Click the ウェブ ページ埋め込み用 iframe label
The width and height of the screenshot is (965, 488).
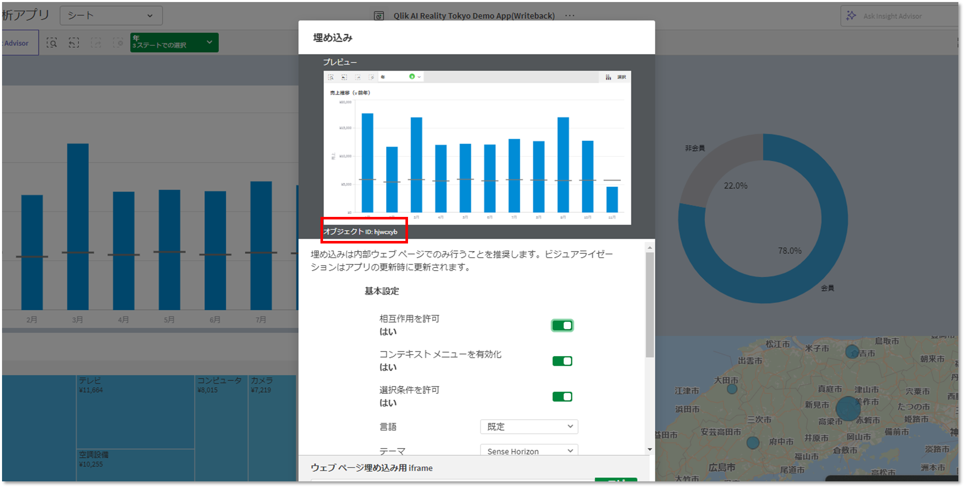click(x=372, y=468)
